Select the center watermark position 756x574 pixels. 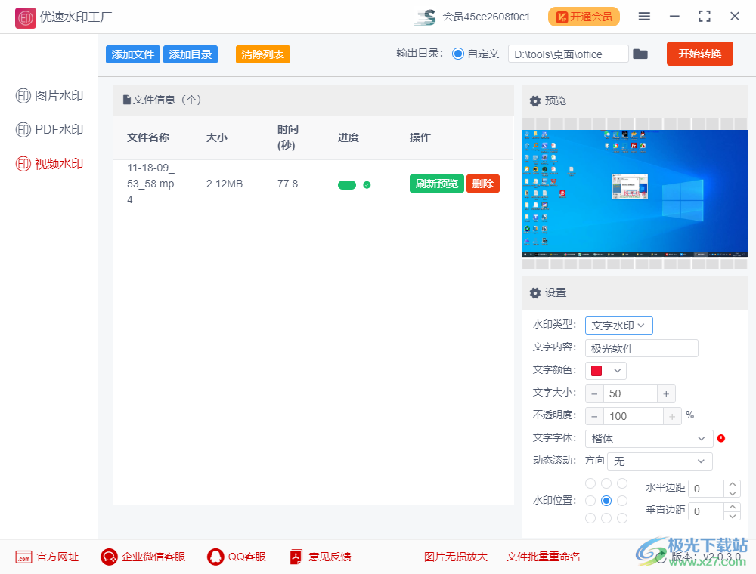tap(606, 500)
